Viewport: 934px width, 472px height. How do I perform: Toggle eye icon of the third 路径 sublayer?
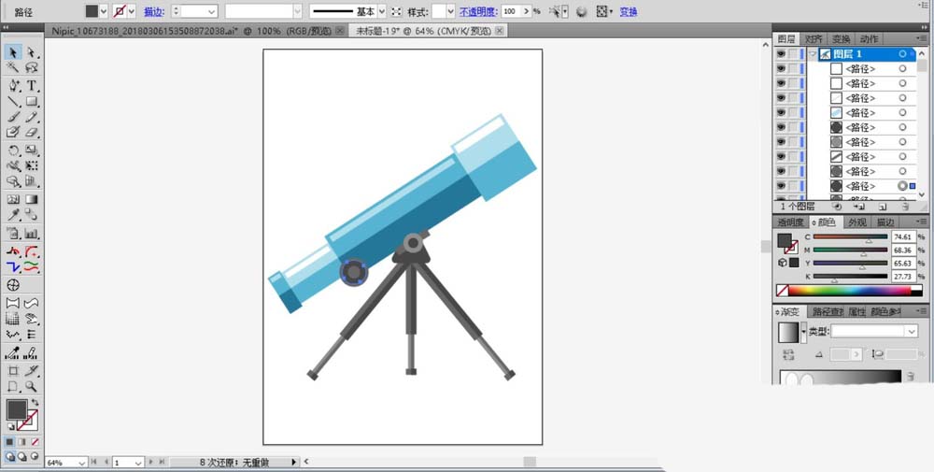[781, 98]
